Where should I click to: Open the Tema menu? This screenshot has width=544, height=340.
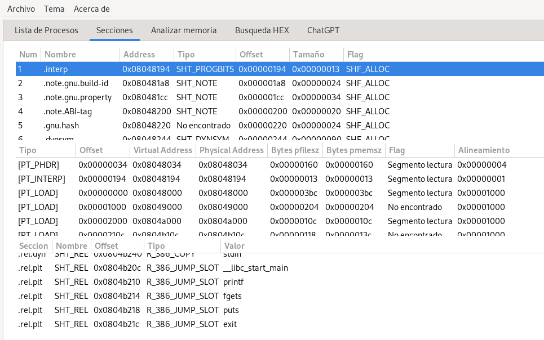click(53, 9)
